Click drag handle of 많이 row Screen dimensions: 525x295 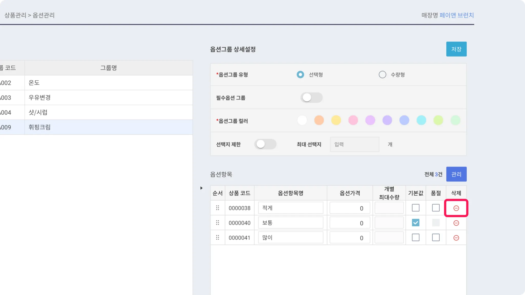coord(218,237)
